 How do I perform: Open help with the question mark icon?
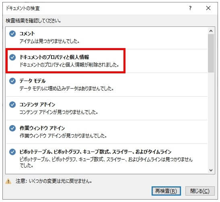click(190, 8)
